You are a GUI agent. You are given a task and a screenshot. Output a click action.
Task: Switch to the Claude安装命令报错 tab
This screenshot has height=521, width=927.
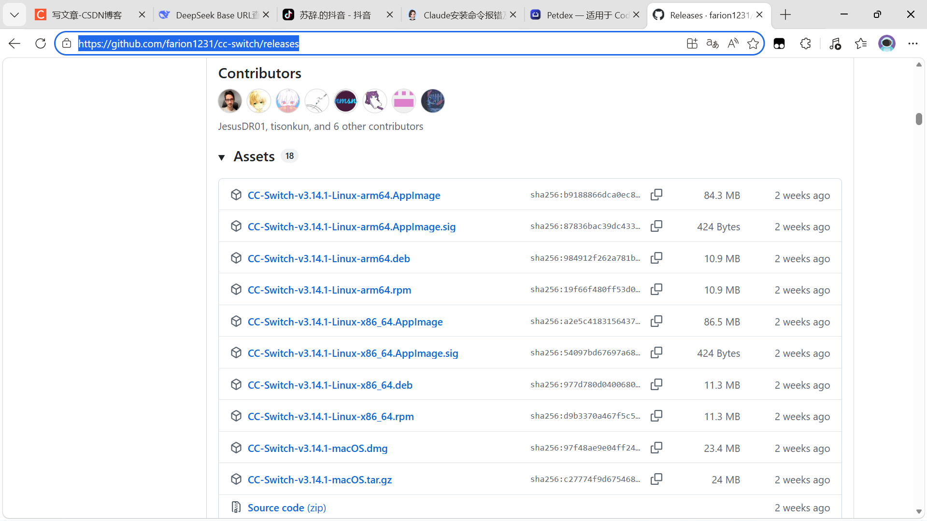[462, 15]
